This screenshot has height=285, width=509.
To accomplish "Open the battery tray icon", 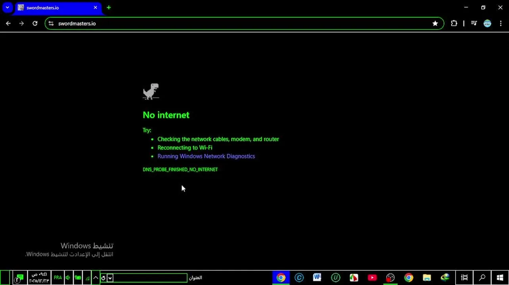I will click(78, 278).
